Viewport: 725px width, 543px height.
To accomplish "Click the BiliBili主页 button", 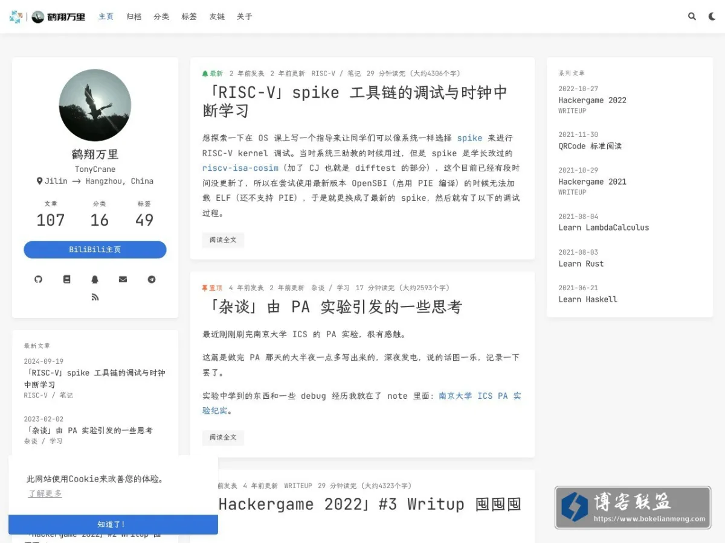I will click(95, 250).
